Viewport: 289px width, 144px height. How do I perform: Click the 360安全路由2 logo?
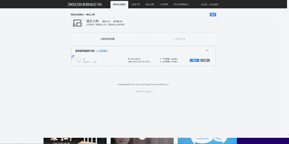coord(85,5)
